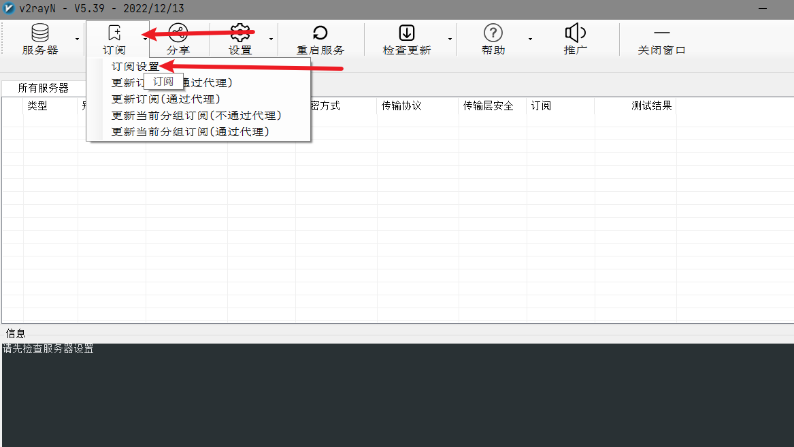This screenshot has width=794, height=447.
Task: Click the 检查更新 download-arrow icon
Action: pos(407,33)
